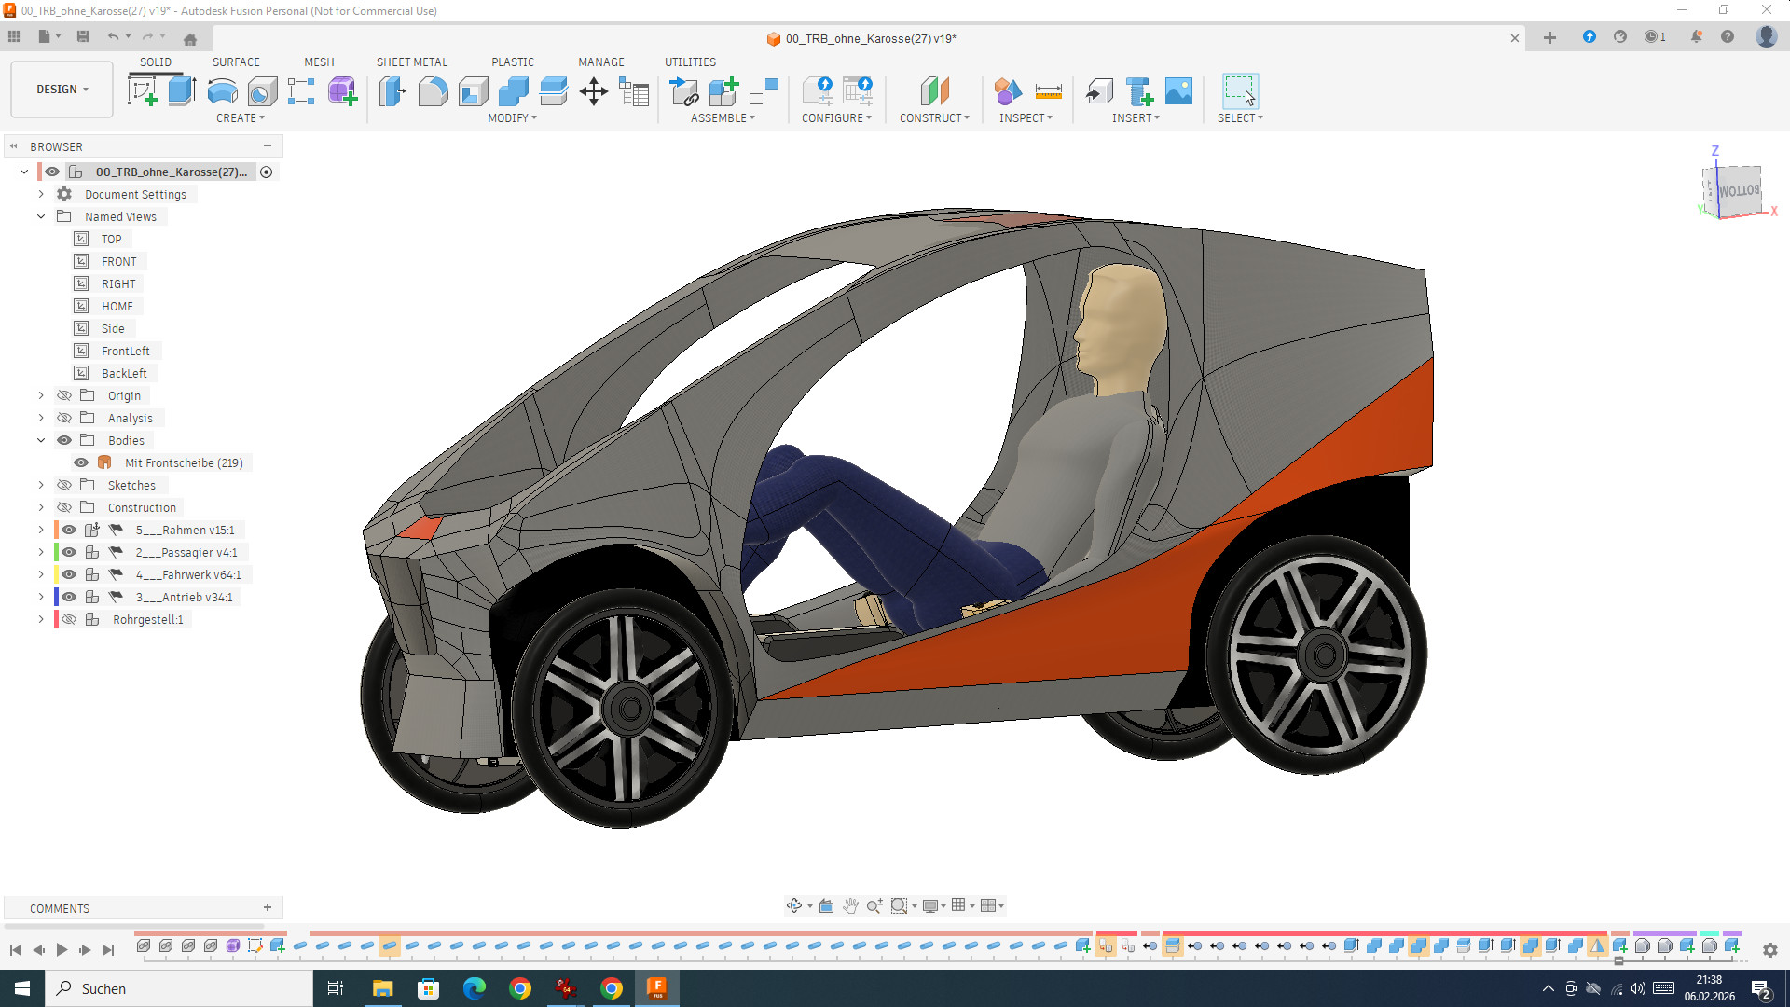The width and height of the screenshot is (1790, 1007).
Task: Click the Measure tool icon
Action: tap(1048, 91)
